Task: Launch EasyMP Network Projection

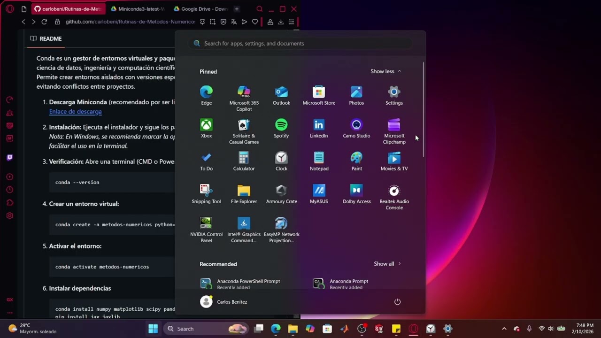Action: [x=281, y=230]
